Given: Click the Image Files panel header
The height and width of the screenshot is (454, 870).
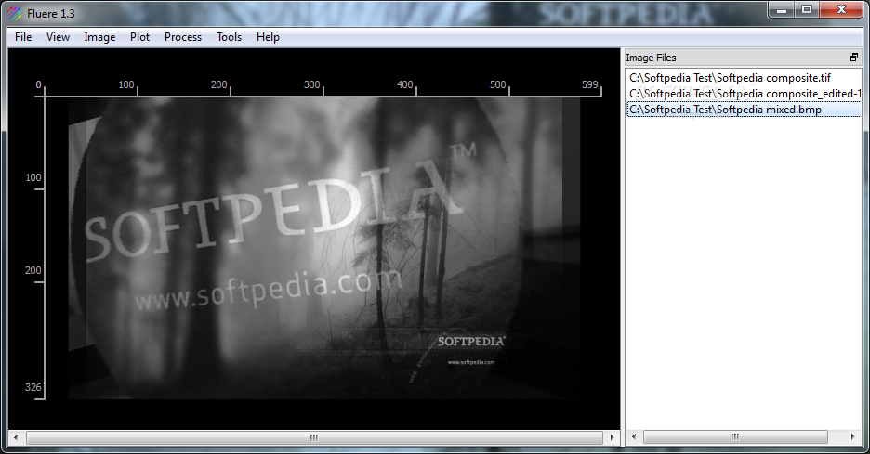Looking at the screenshot, I should [x=743, y=57].
